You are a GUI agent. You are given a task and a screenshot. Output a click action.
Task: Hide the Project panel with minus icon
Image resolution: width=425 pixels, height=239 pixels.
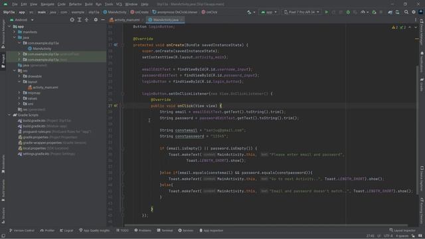click(x=103, y=20)
